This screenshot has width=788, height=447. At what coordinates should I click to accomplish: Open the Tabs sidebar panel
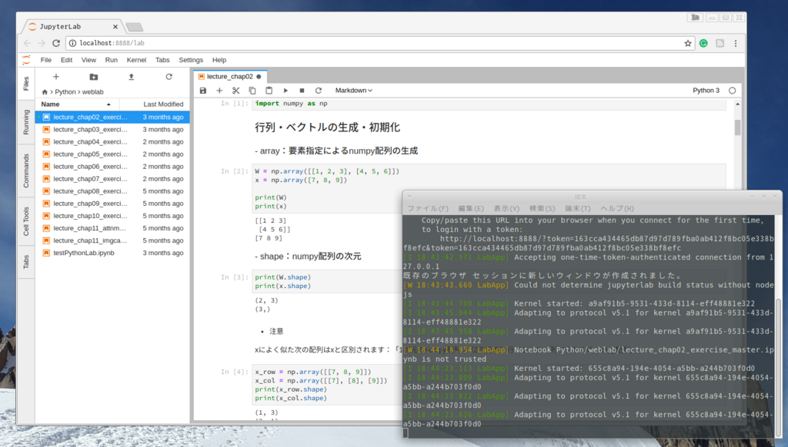26,261
